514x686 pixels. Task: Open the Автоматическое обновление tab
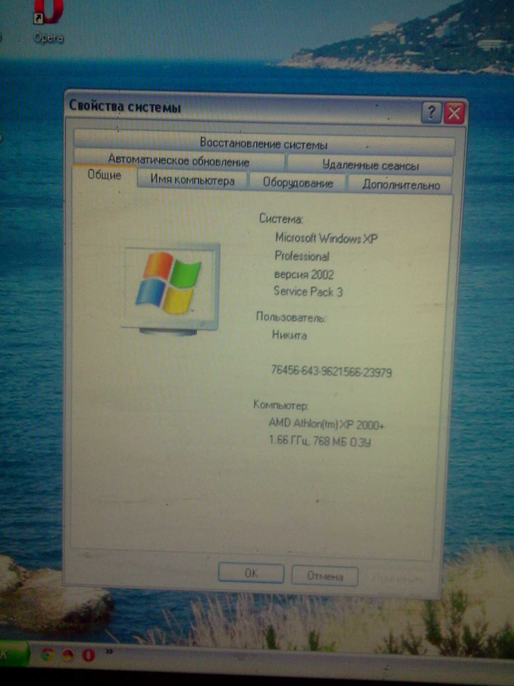[179, 160]
